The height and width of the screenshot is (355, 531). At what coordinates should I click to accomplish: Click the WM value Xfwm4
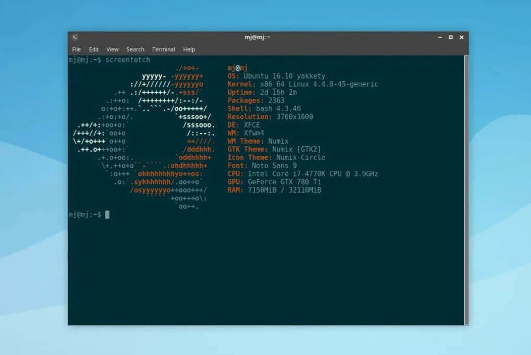click(x=254, y=133)
